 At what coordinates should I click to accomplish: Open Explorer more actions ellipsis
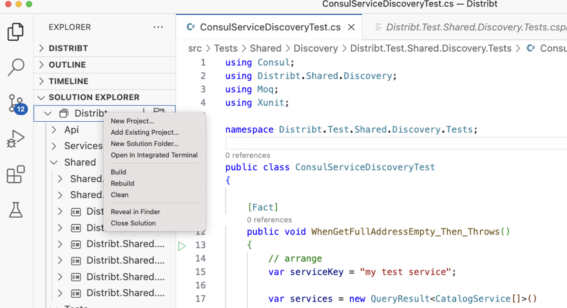158,27
